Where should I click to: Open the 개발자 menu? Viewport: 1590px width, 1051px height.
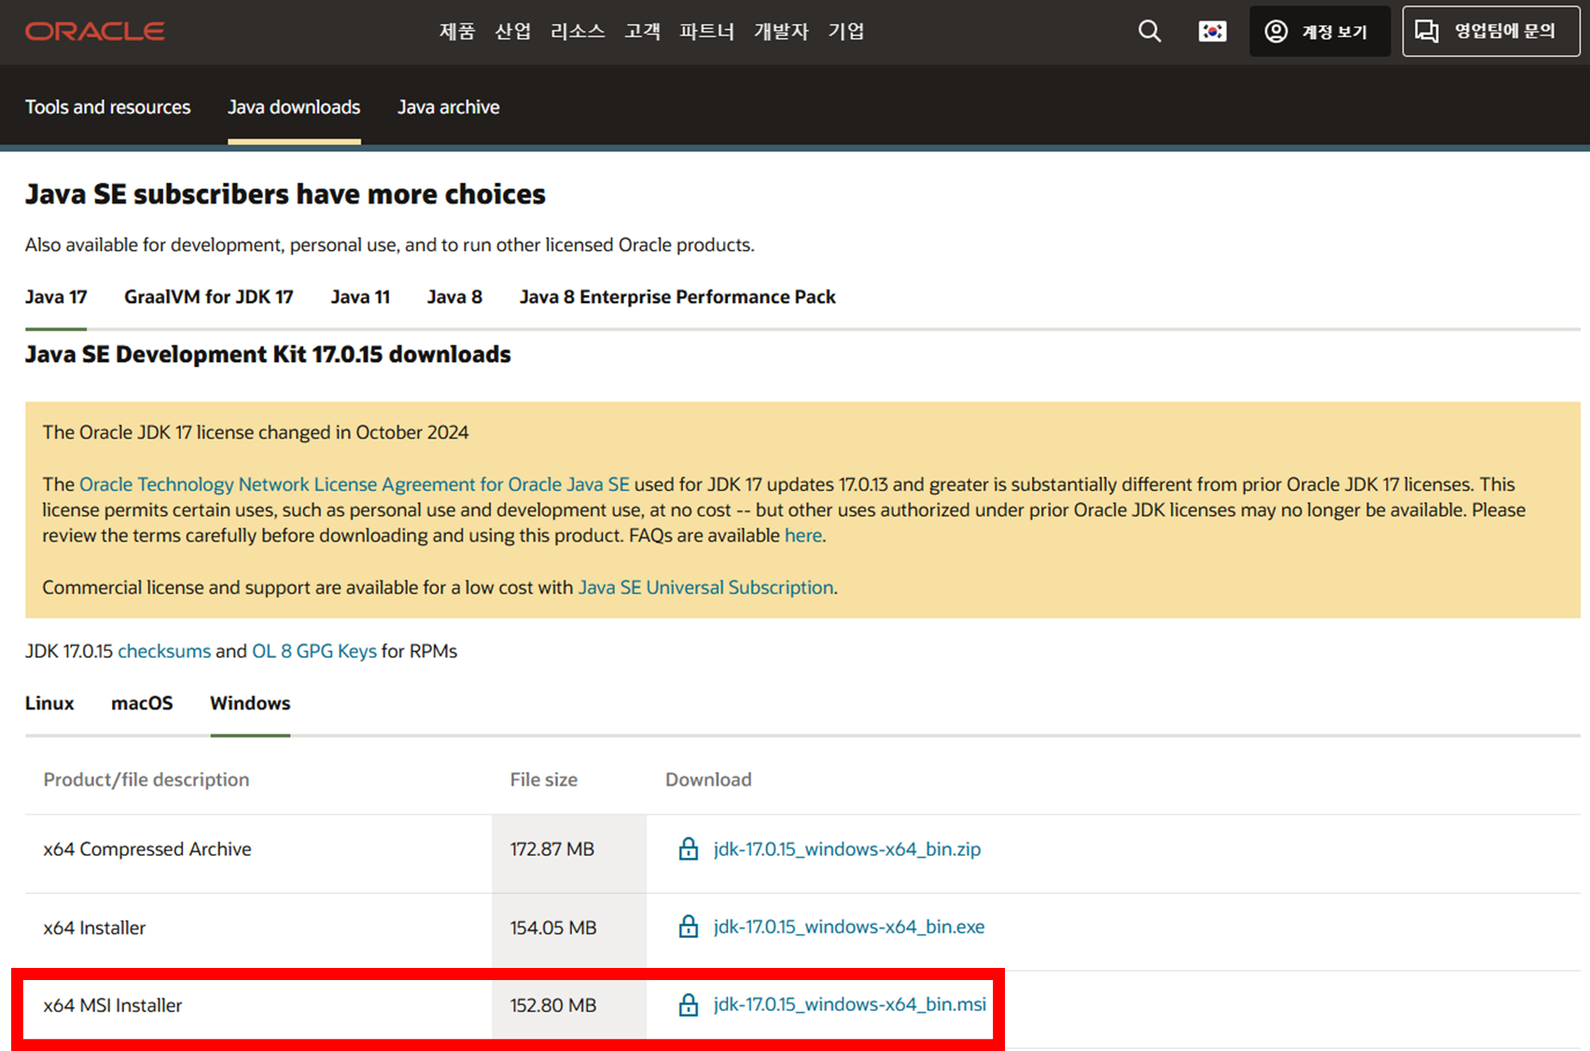tap(781, 32)
